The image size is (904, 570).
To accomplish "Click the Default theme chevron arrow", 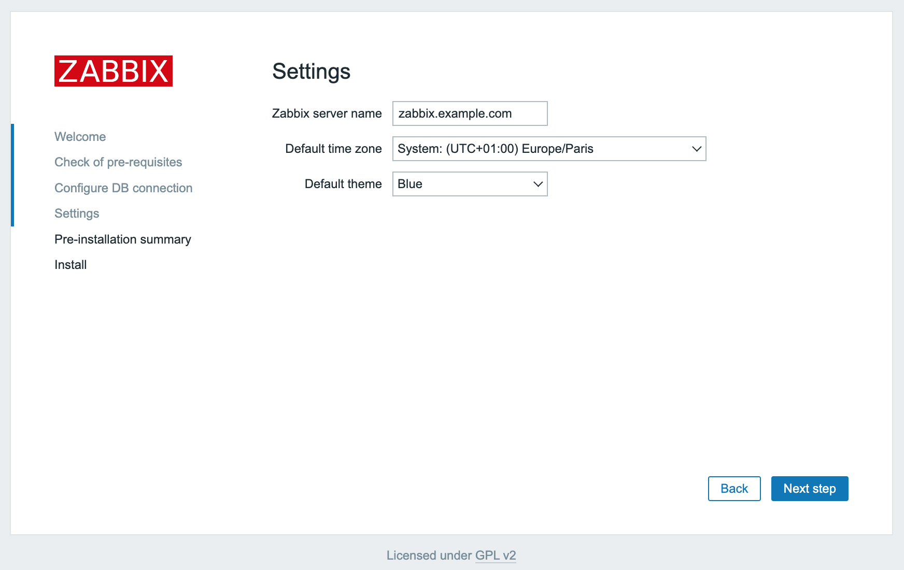I will point(538,184).
